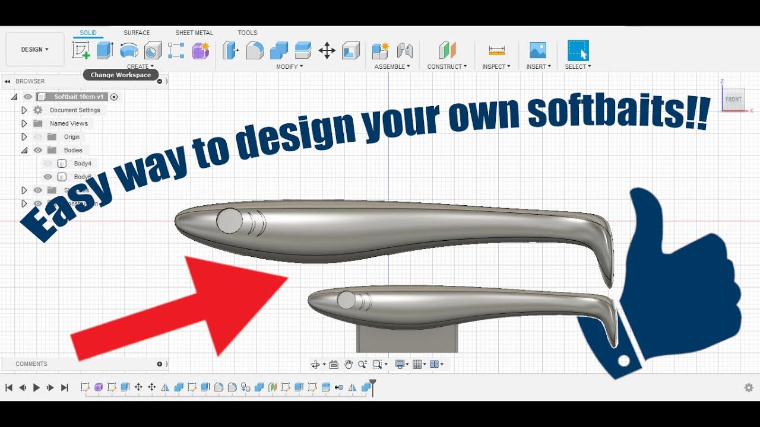Viewport: 760px width, 427px height.
Task: Step timeline forward one feature
Action: (x=50, y=387)
